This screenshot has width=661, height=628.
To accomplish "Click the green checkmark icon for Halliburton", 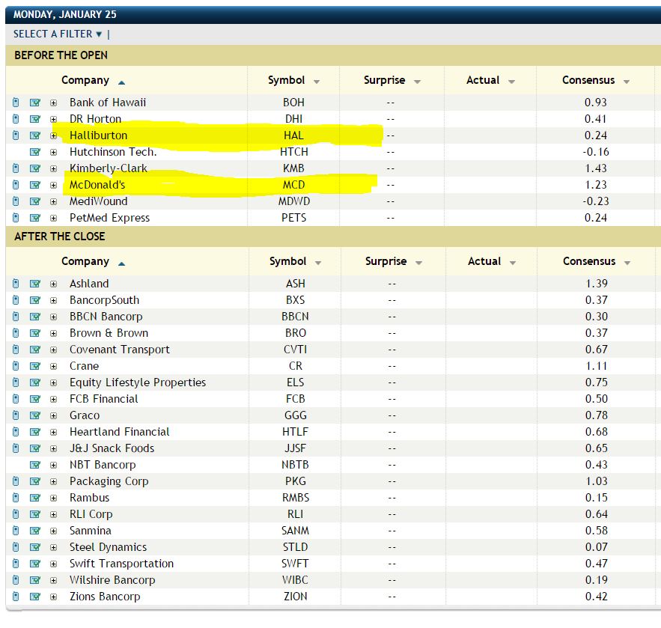I will point(35,135).
